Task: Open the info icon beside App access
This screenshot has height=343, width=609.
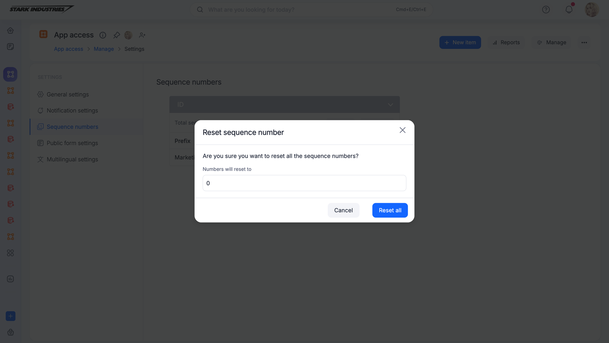Action: (103, 35)
